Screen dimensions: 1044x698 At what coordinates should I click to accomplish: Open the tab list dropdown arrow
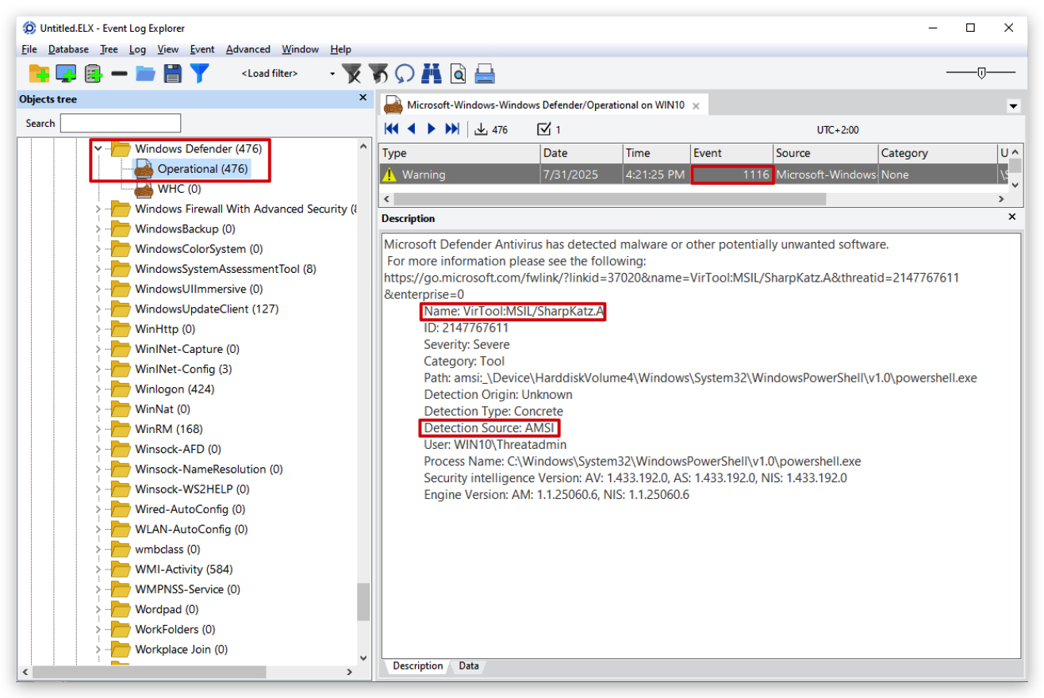1013,105
